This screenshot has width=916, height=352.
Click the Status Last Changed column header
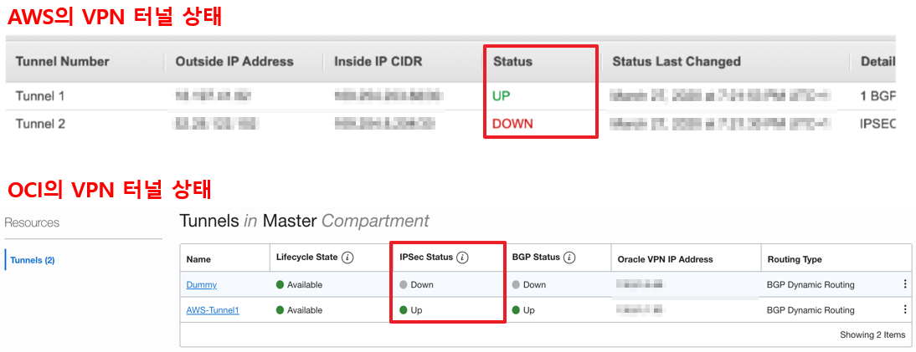(x=677, y=61)
